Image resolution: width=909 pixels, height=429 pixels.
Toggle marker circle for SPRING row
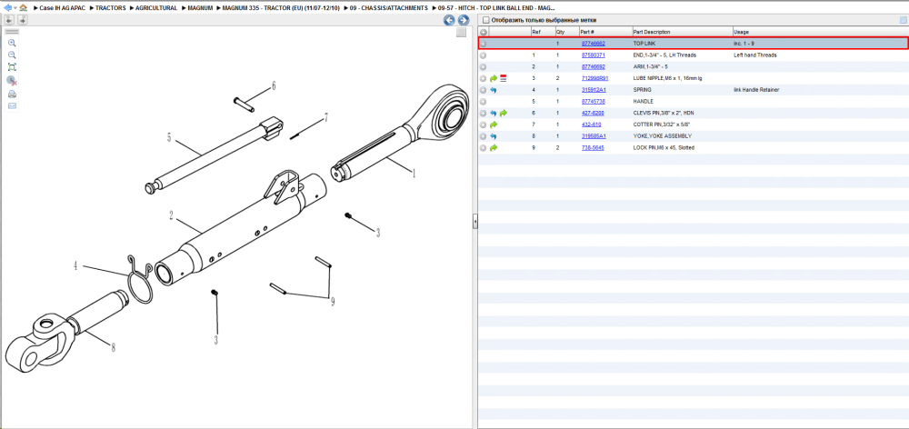484,90
